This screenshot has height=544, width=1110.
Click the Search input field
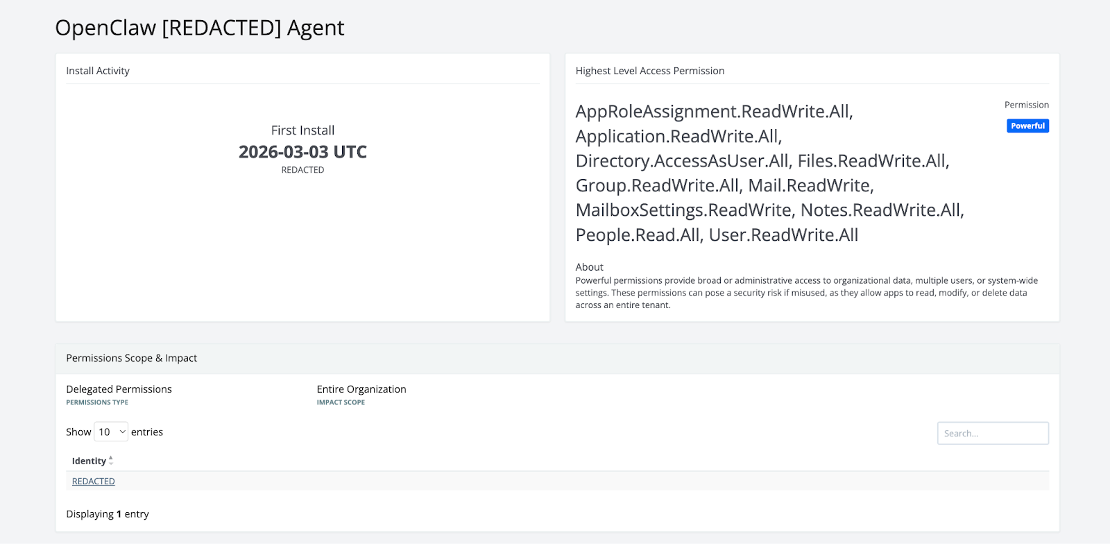coord(992,433)
